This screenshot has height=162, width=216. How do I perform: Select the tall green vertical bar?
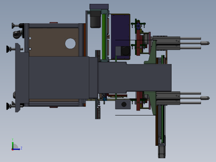(104, 37)
